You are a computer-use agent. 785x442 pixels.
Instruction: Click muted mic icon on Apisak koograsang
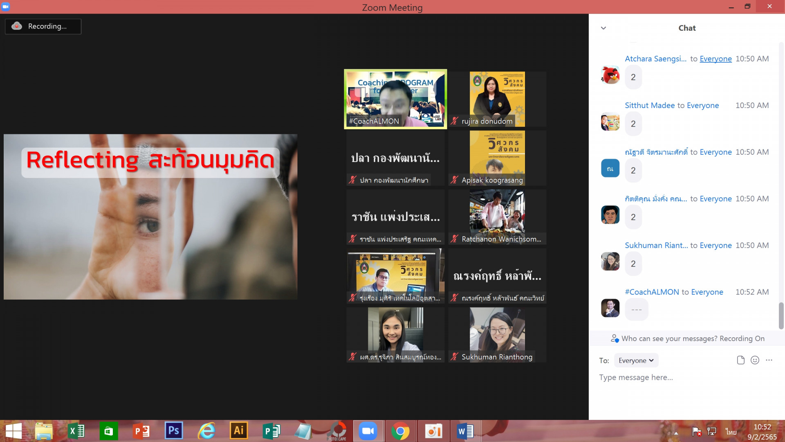tap(455, 180)
